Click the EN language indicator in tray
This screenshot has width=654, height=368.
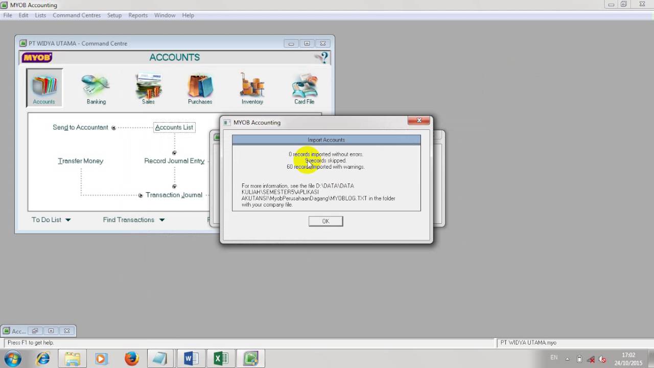[554, 358]
